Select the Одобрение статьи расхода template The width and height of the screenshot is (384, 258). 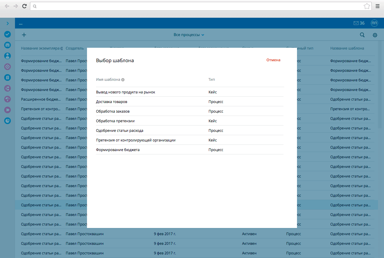coord(190,130)
